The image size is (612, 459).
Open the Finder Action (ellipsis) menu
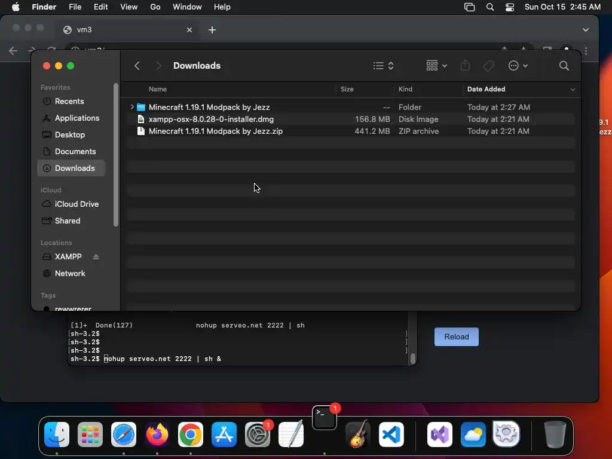click(518, 66)
